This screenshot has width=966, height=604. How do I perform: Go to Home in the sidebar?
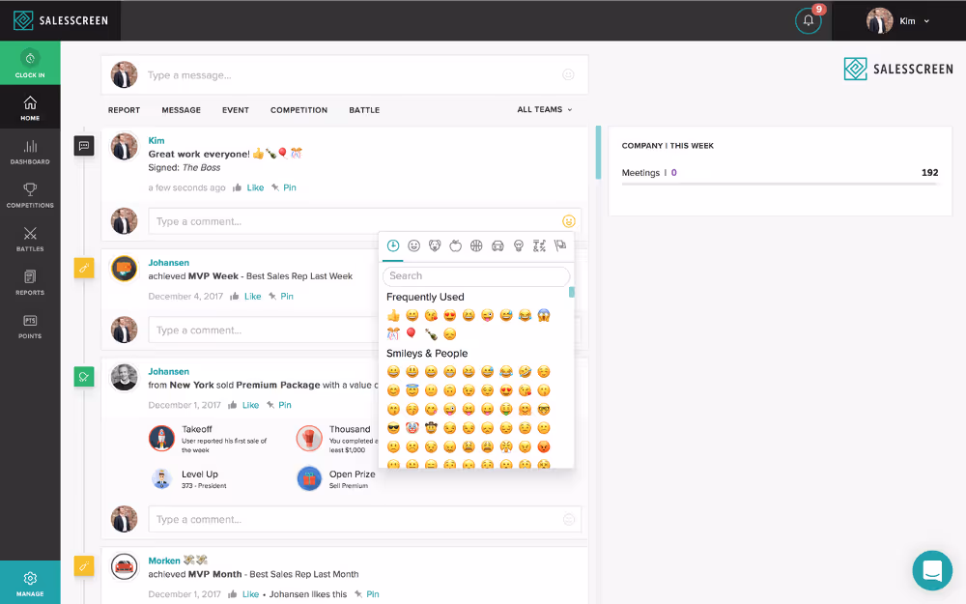[30, 107]
